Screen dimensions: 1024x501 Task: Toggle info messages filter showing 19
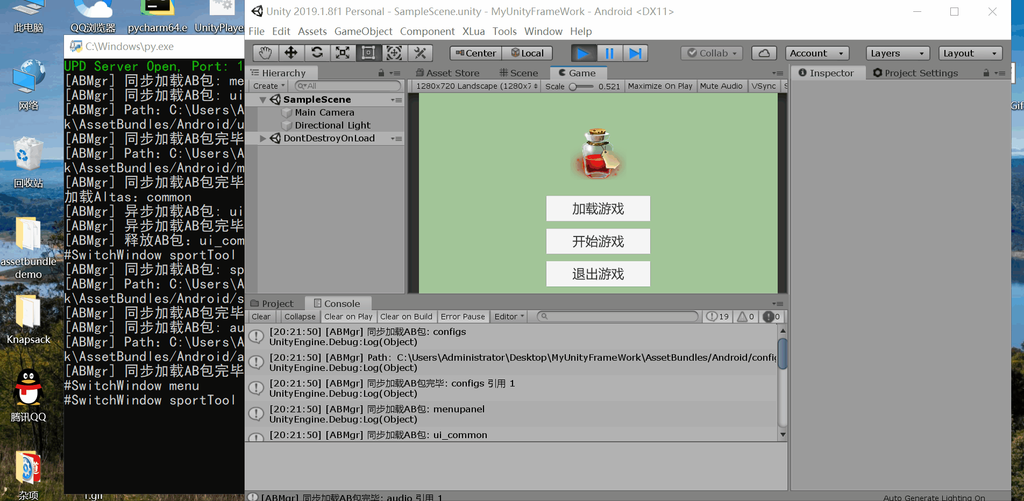[x=717, y=317]
